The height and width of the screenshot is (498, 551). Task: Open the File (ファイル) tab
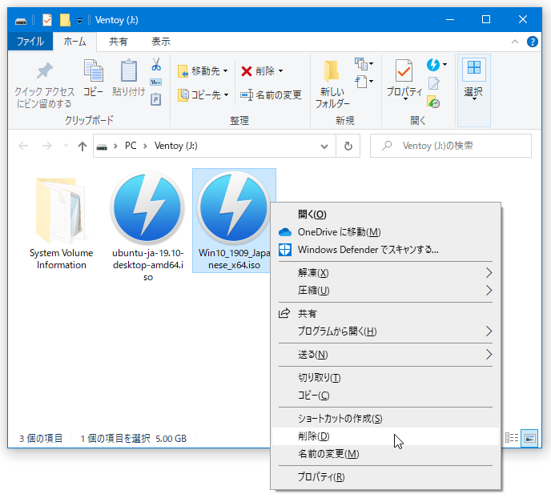[x=30, y=42]
